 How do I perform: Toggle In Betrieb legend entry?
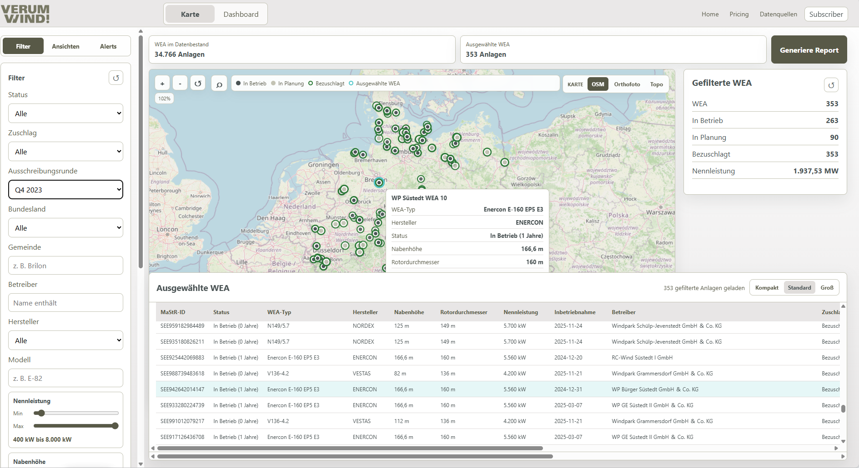coord(251,84)
